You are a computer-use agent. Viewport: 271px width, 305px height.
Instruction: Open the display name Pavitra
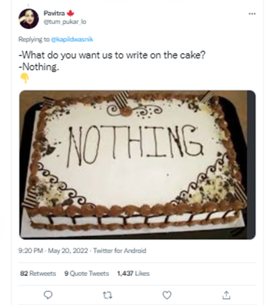click(x=54, y=14)
